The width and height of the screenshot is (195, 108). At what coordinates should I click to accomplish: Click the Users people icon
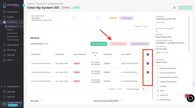[x=4, y=60]
